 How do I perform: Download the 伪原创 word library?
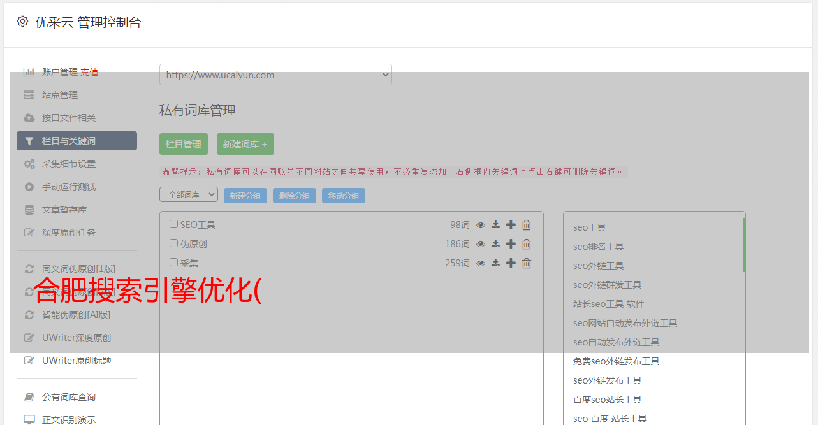pyautogui.click(x=495, y=244)
